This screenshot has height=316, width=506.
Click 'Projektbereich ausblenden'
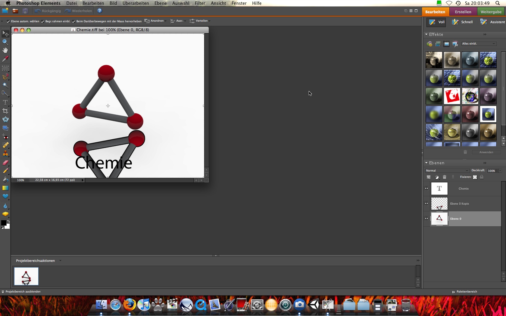point(21,292)
